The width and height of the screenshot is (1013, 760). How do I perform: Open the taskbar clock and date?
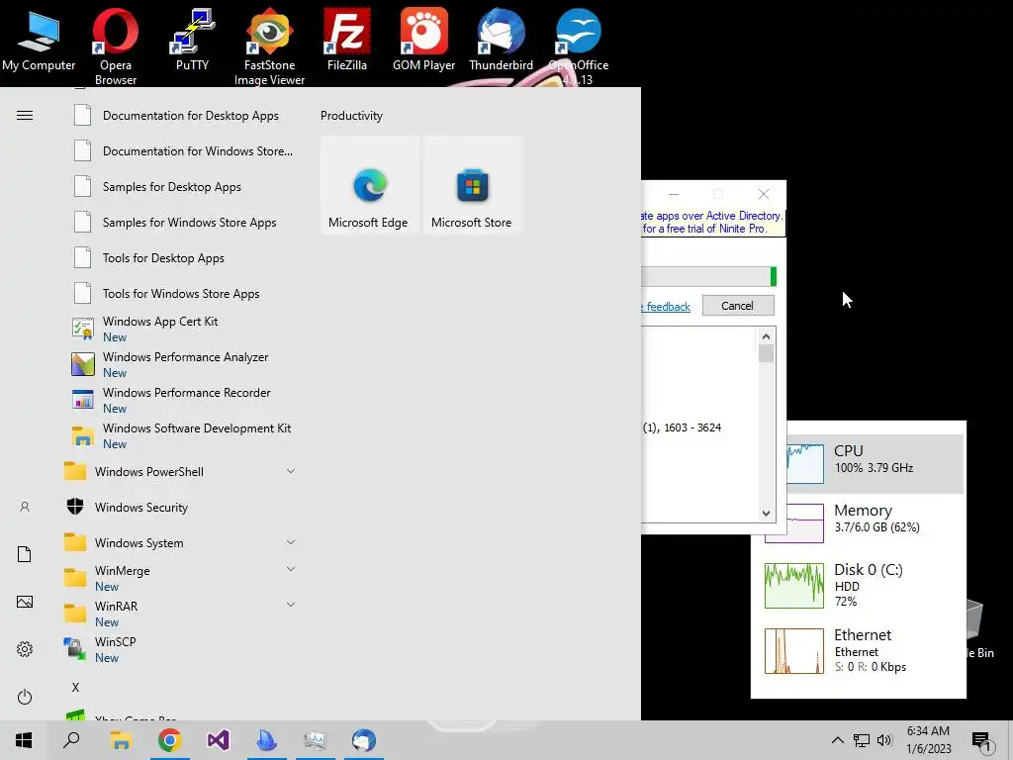[928, 740]
